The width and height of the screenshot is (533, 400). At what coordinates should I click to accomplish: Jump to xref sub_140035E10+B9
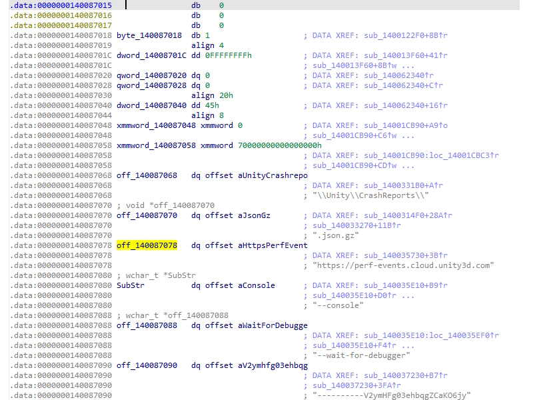pos(406,285)
